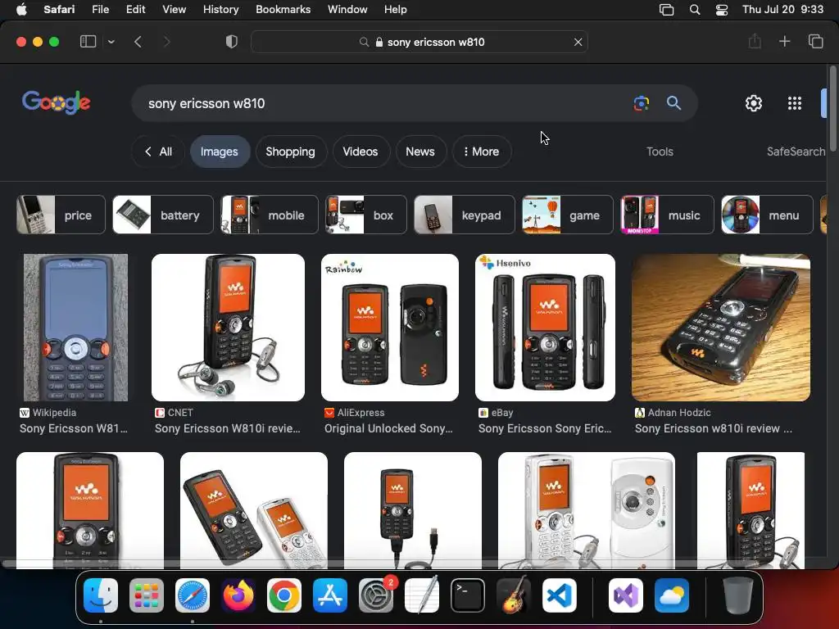
Task: Switch to the News tab
Action: click(x=420, y=152)
